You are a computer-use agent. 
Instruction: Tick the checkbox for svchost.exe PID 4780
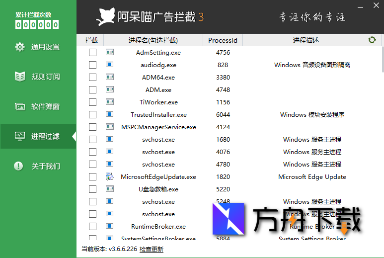coord(92,164)
